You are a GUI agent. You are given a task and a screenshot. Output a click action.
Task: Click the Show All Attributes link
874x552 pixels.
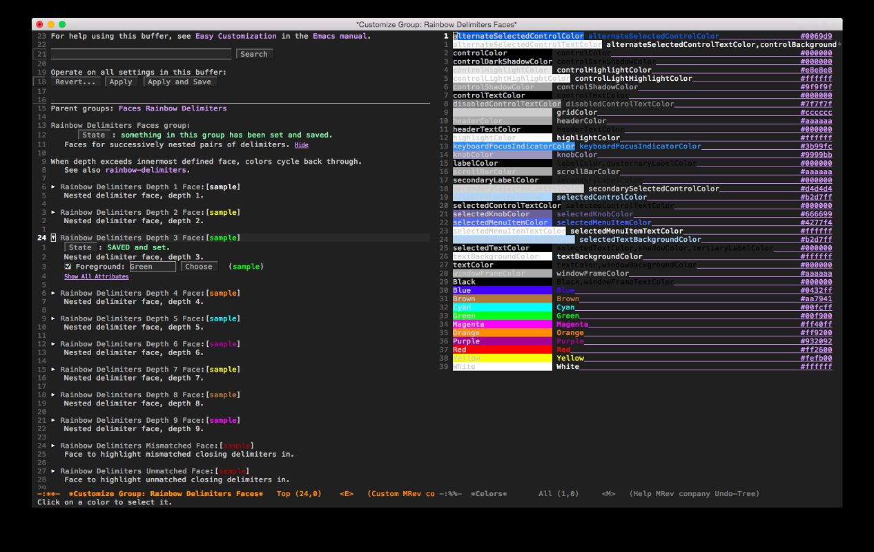click(x=97, y=276)
